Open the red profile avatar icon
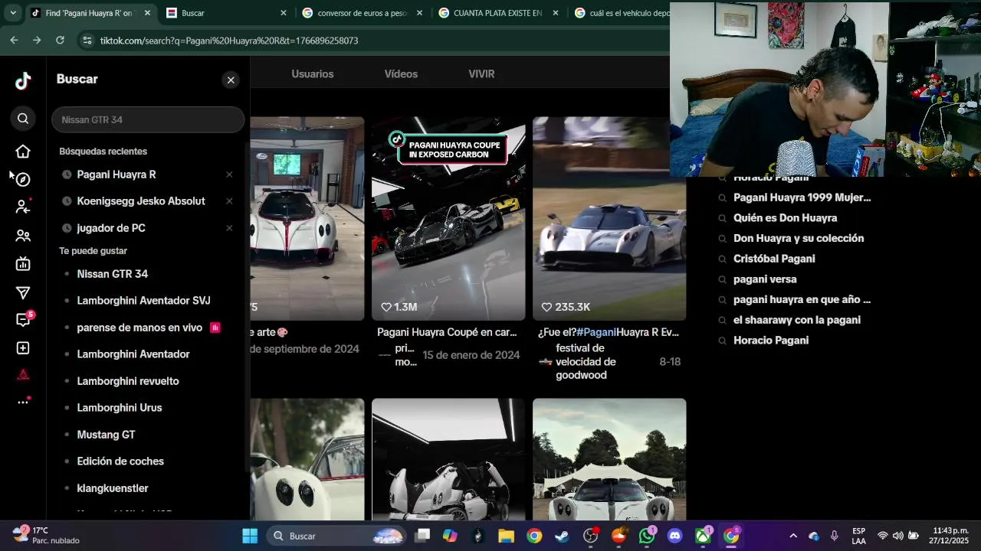The image size is (981, 551). (23, 374)
